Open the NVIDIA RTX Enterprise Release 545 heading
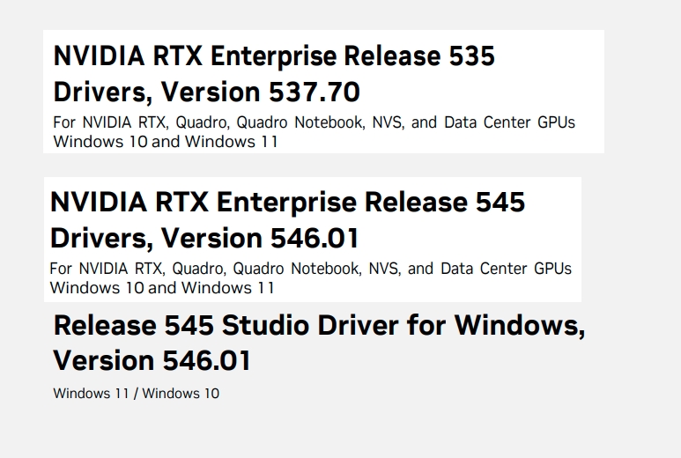 click(287, 220)
